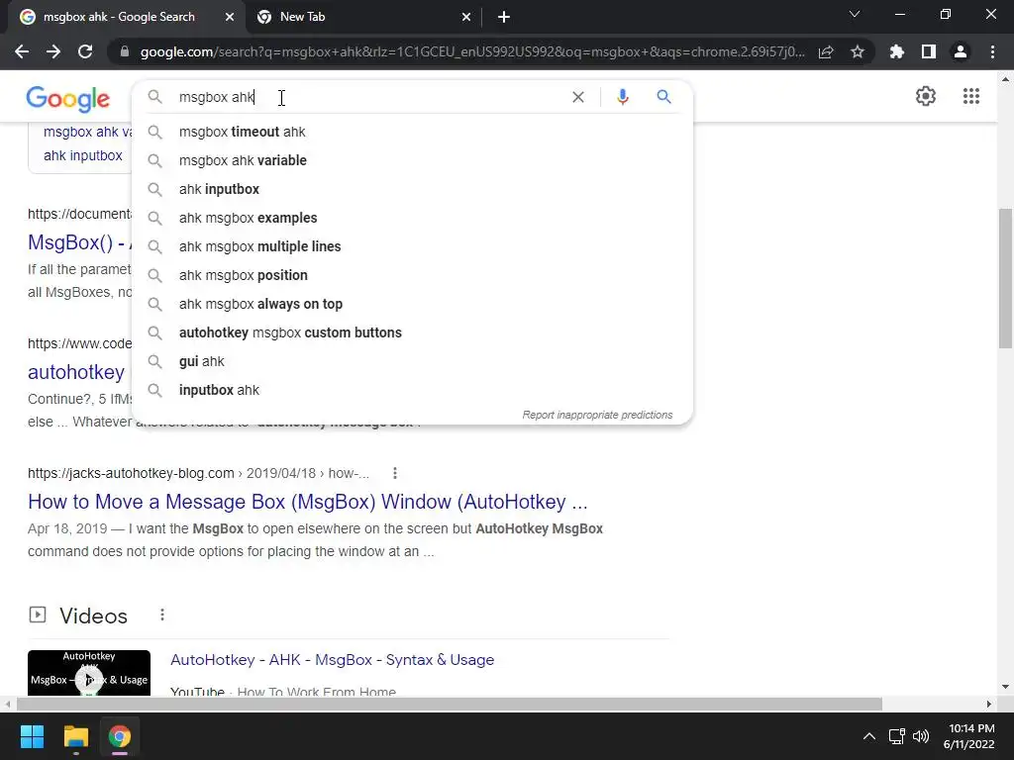The height and width of the screenshot is (760, 1014).
Task: Open options for jacks-autohotkey-blog result
Action: (394, 473)
